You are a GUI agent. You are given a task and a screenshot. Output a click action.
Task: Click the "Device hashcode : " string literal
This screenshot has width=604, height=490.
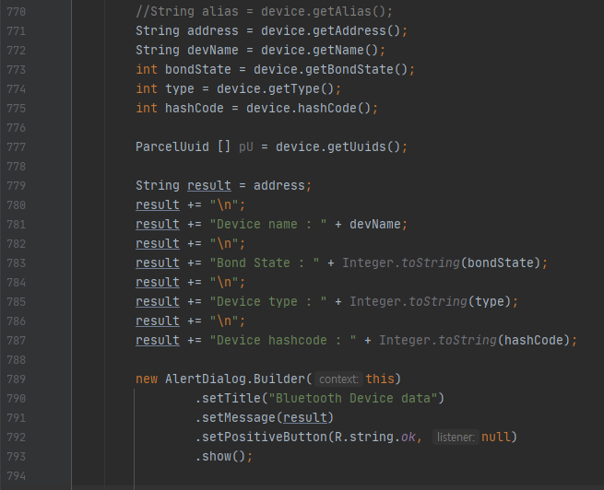coord(283,340)
